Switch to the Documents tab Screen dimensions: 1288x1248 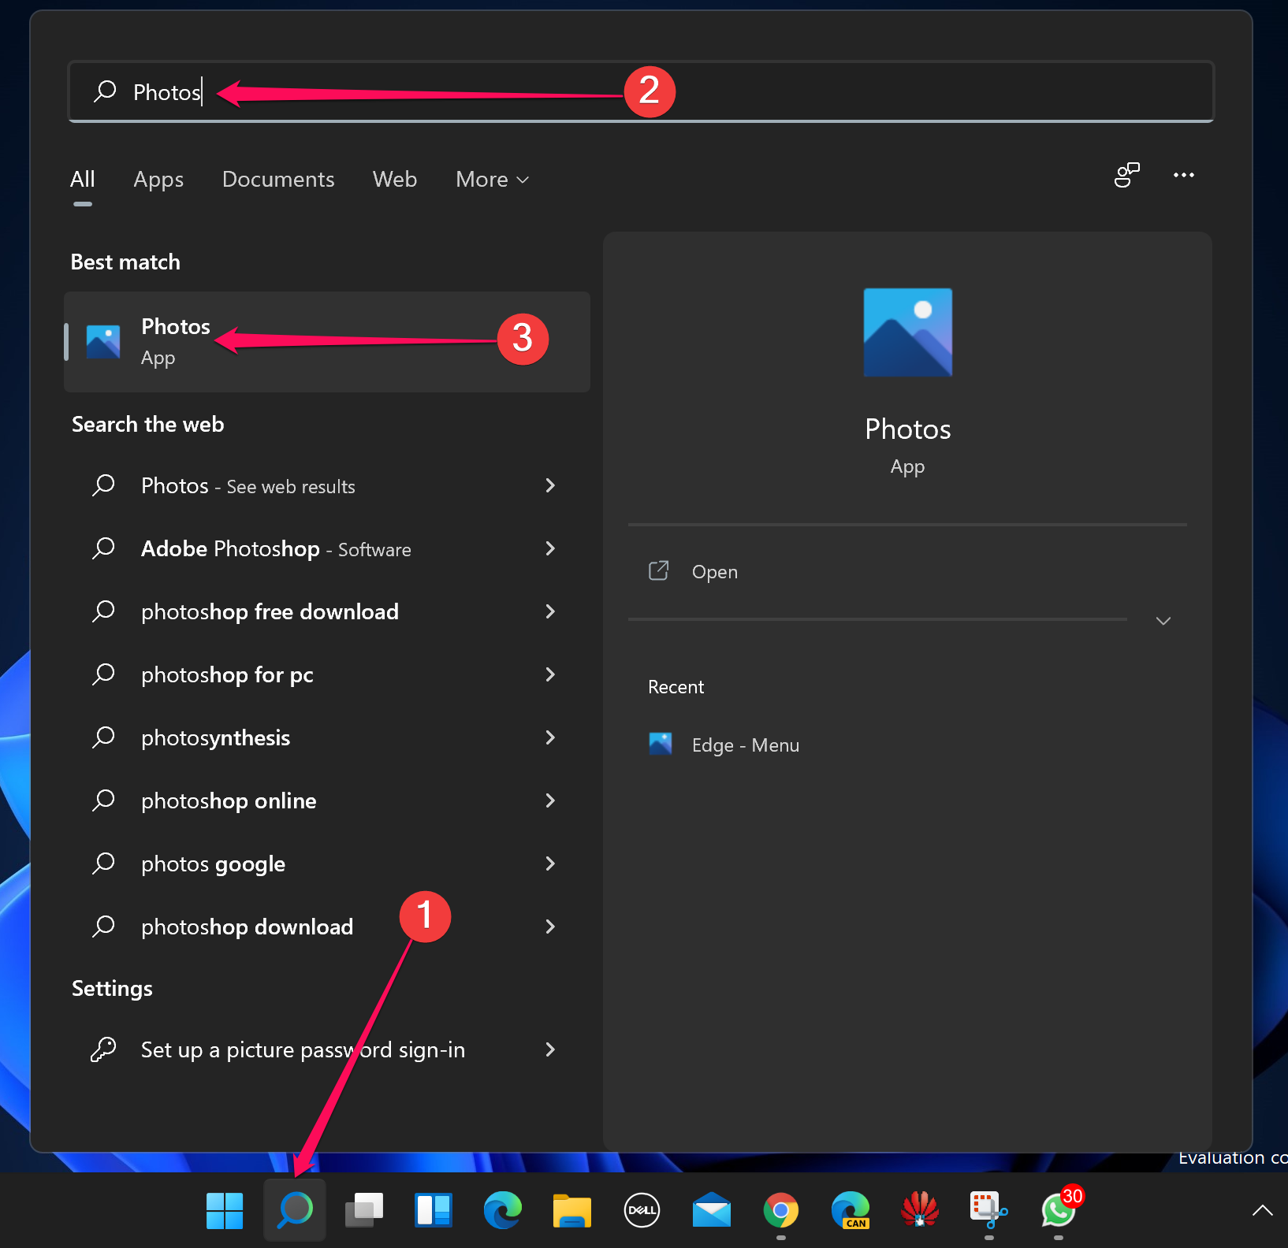(278, 179)
